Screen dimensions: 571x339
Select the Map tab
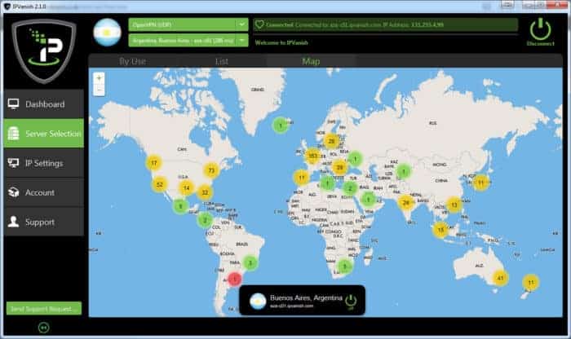tap(311, 61)
